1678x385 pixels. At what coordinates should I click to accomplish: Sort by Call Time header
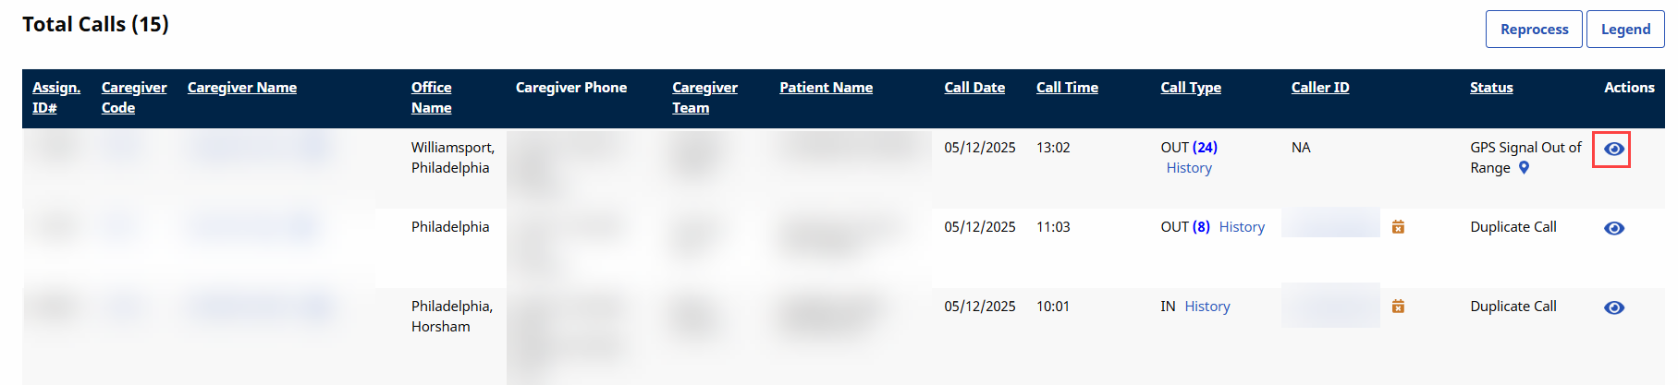click(x=1067, y=88)
